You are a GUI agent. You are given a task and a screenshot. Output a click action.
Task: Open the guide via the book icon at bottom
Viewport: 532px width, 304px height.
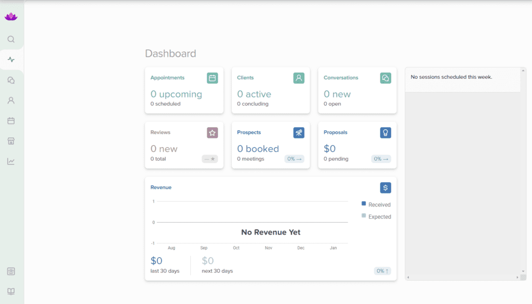(x=11, y=291)
